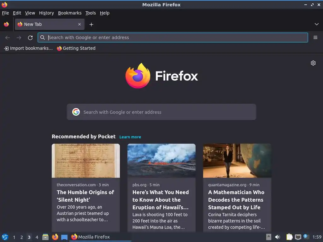The image size is (323, 242).
Task: Open the Hawaii eruption lava thumbnail
Action: tap(161, 161)
